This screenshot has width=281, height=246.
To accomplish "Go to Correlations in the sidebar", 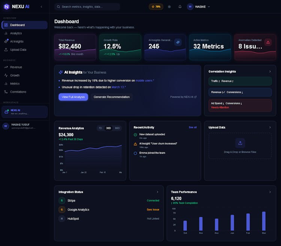I will 18,92.
